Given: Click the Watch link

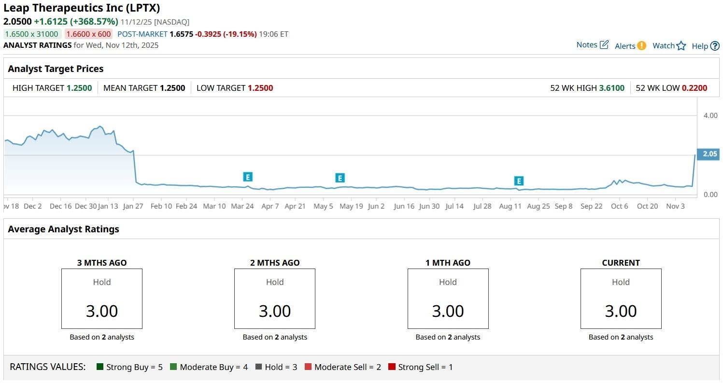Looking at the screenshot, I should pyautogui.click(x=664, y=46).
